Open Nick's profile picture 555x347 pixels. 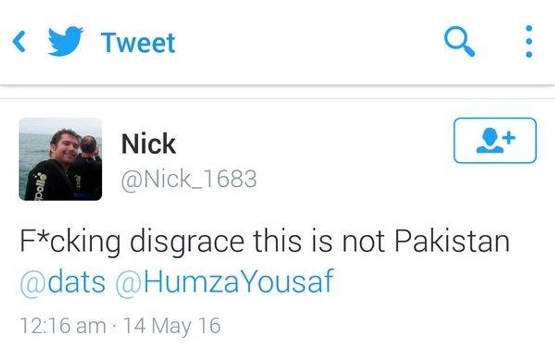(61, 159)
